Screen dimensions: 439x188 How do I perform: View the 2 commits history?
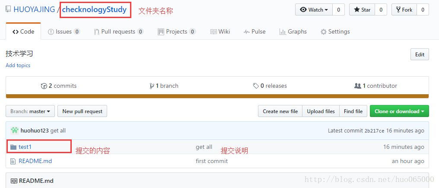click(x=59, y=86)
